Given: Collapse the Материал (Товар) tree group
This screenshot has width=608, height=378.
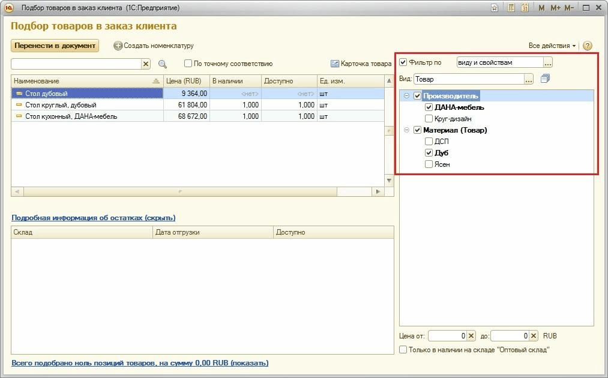Looking at the screenshot, I should (x=406, y=130).
